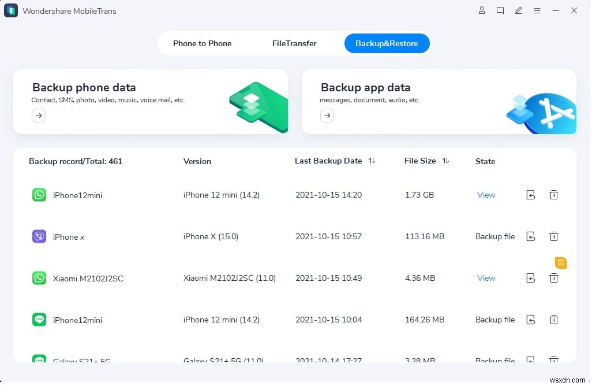The image size is (592, 386).
Task: Click arrow button under Backup phone data
Action: click(39, 116)
